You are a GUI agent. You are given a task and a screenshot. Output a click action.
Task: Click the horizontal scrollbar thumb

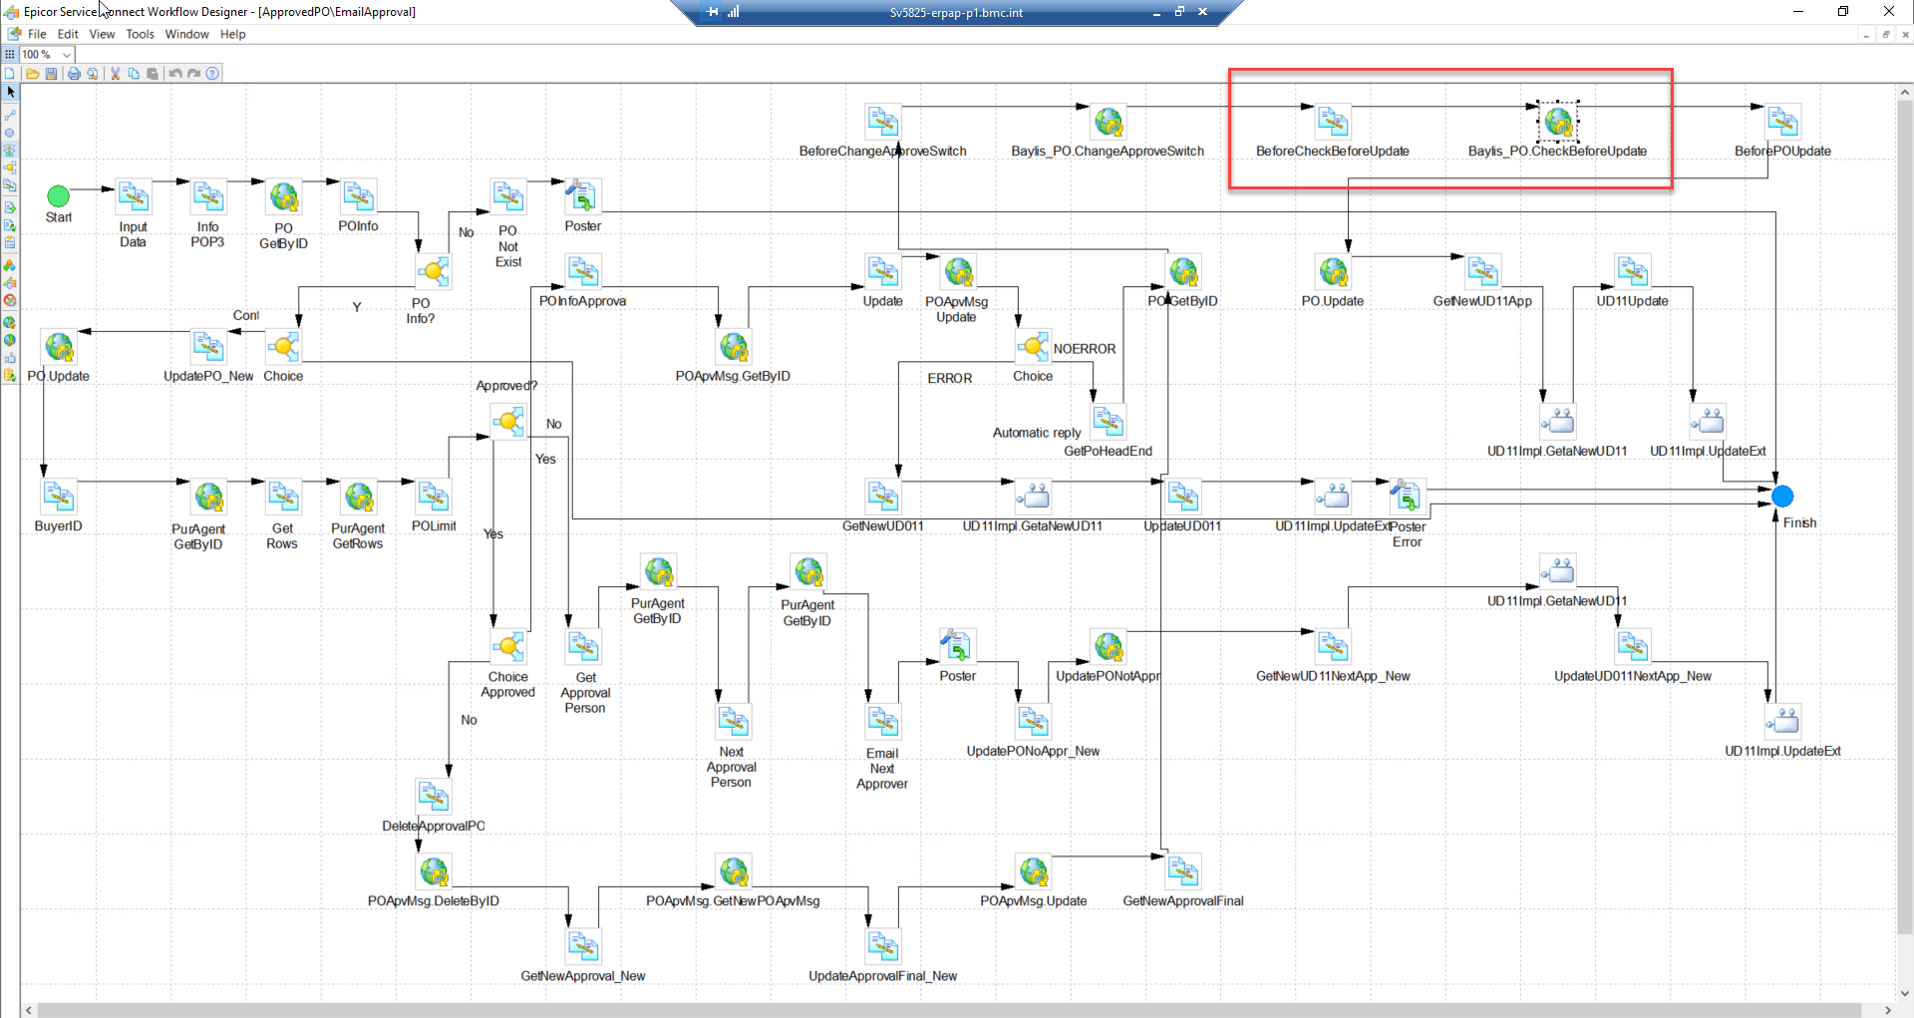click(x=947, y=1010)
